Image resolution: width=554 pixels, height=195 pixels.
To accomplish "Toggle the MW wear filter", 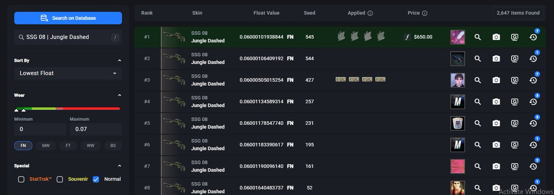I will tap(46, 146).
